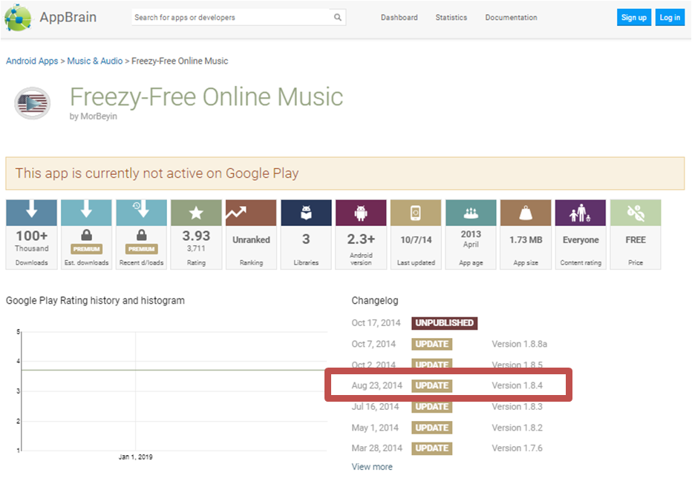Click the Changelog heading

(375, 300)
